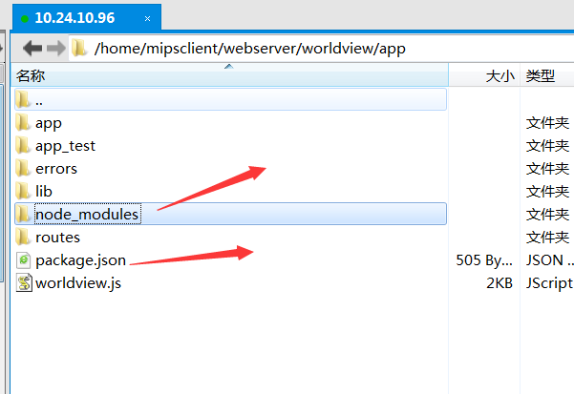The width and height of the screenshot is (574, 394).
Task: Click the 505 By... size cell
Action: [484, 260]
